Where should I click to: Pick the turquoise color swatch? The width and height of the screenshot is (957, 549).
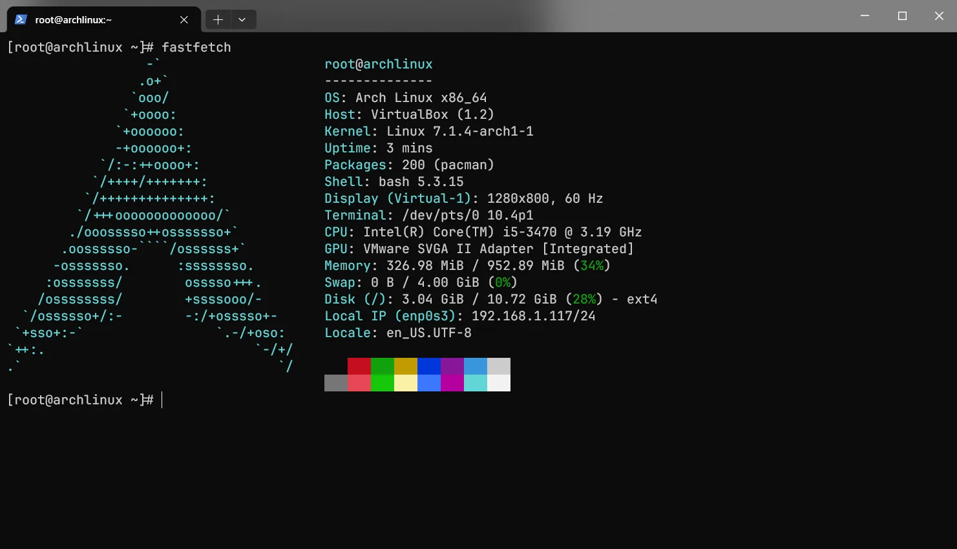click(x=476, y=383)
